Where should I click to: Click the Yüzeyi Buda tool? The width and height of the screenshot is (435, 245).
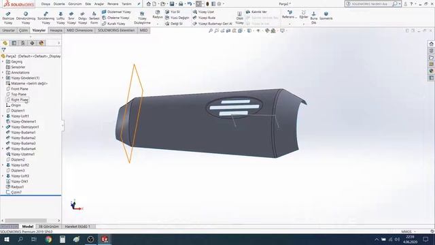tap(204, 18)
